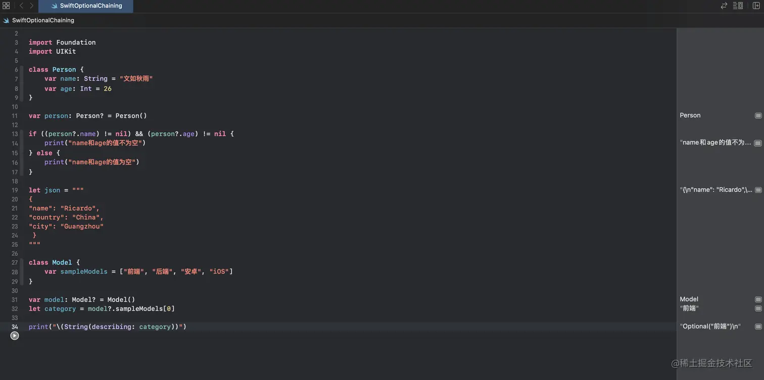Toggle inline result for name和age output
The height and width of the screenshot is (380, 764).
(758, 143)
